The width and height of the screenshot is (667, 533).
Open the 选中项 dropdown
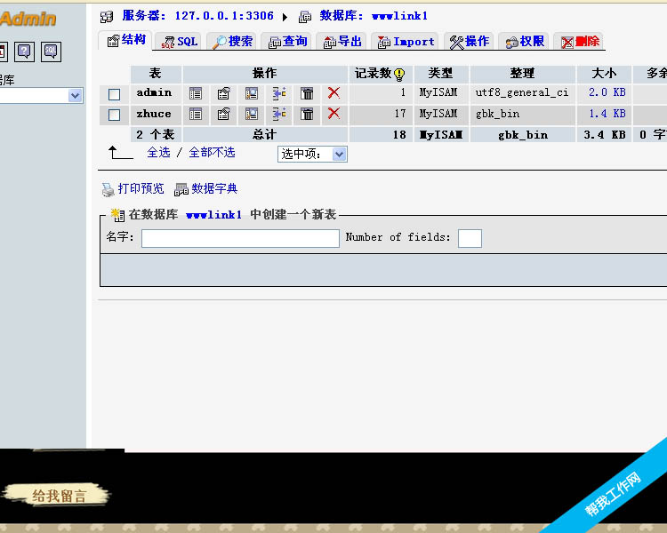312,154
